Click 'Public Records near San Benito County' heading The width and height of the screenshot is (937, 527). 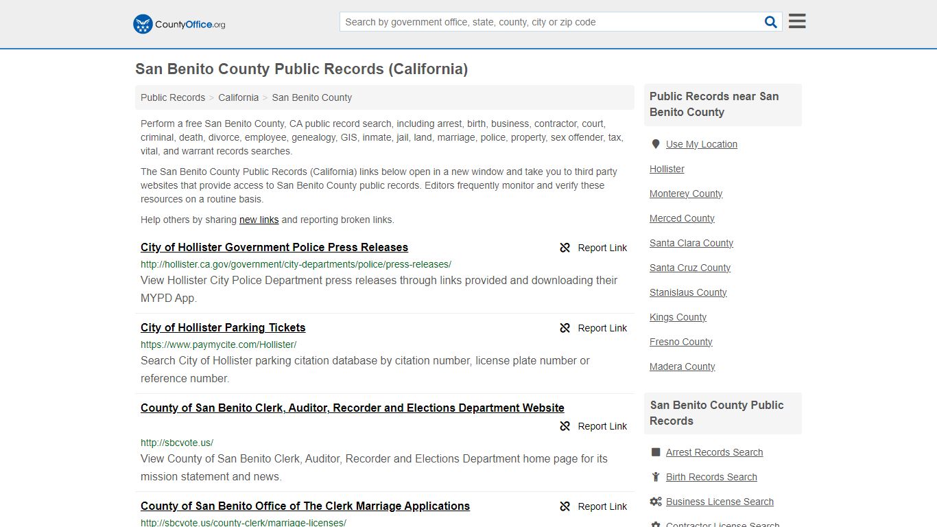coord(714,104)
